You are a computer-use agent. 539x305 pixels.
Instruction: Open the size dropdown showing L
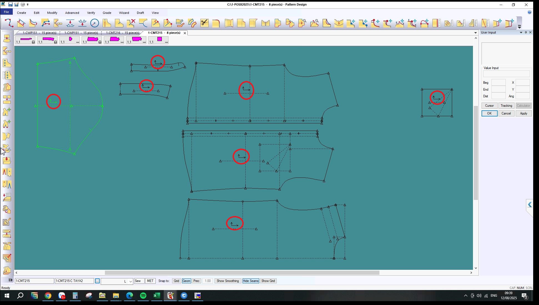click(130, 281)
